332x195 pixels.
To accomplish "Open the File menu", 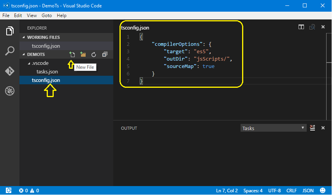I will [6, 16].
